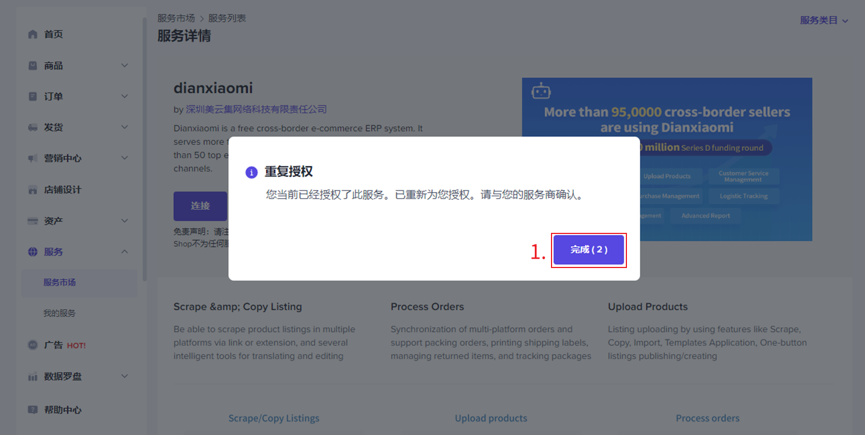Click Logistic Tracking tag on banner
This screenshot has height=435, width=865.
point(744,196)
